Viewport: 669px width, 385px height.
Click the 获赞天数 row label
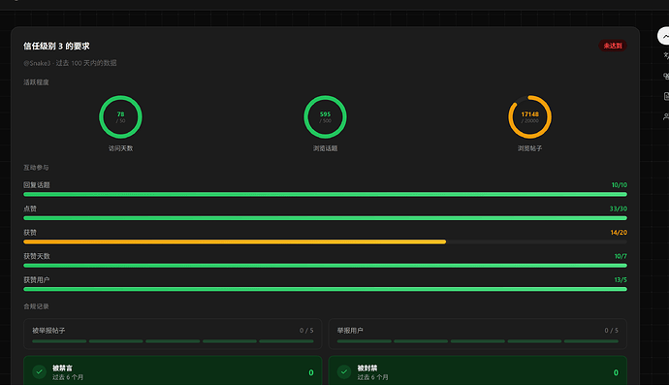[x=37, y=256]
